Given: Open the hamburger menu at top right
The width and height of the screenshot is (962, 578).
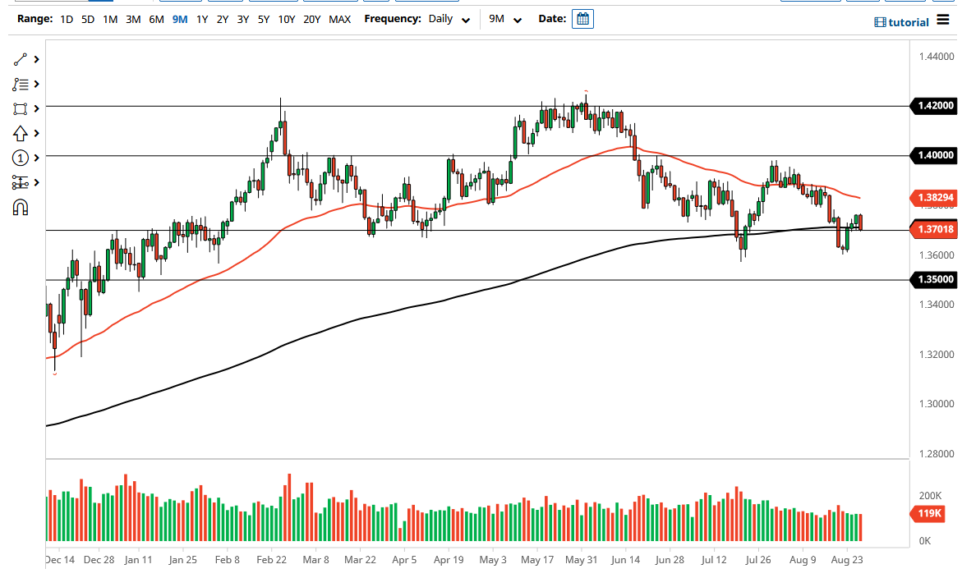Looking at the screenshot, I should tap(942, 21).
